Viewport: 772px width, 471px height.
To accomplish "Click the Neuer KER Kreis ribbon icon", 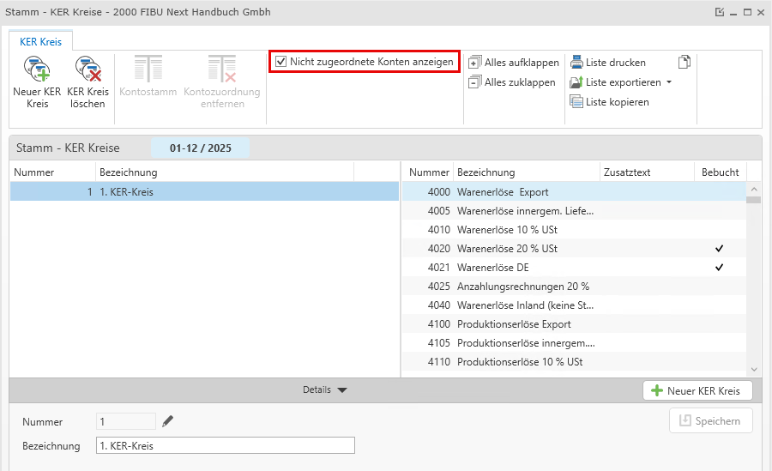I will click(36, 70).
